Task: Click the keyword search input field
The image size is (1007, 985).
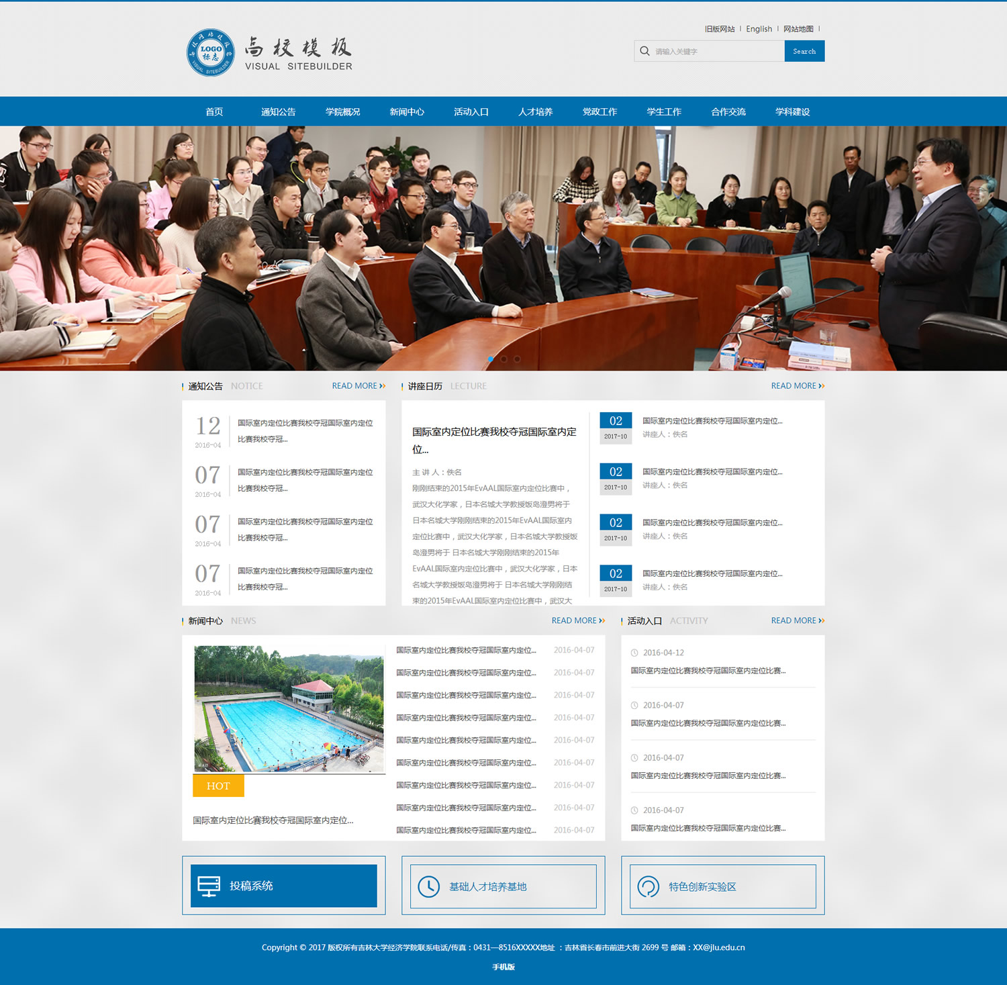Action: coord(716,51)
